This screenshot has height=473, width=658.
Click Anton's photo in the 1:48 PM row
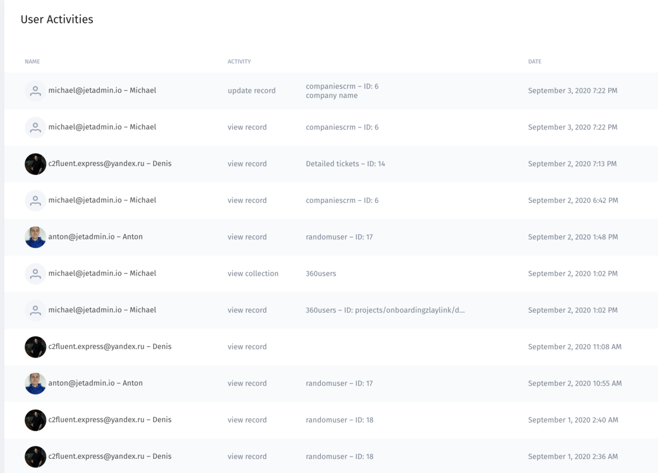[35, 237]
